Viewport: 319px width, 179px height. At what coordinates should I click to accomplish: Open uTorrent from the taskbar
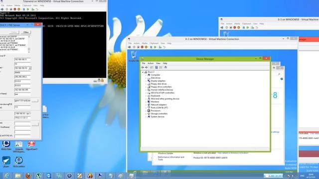39,176
